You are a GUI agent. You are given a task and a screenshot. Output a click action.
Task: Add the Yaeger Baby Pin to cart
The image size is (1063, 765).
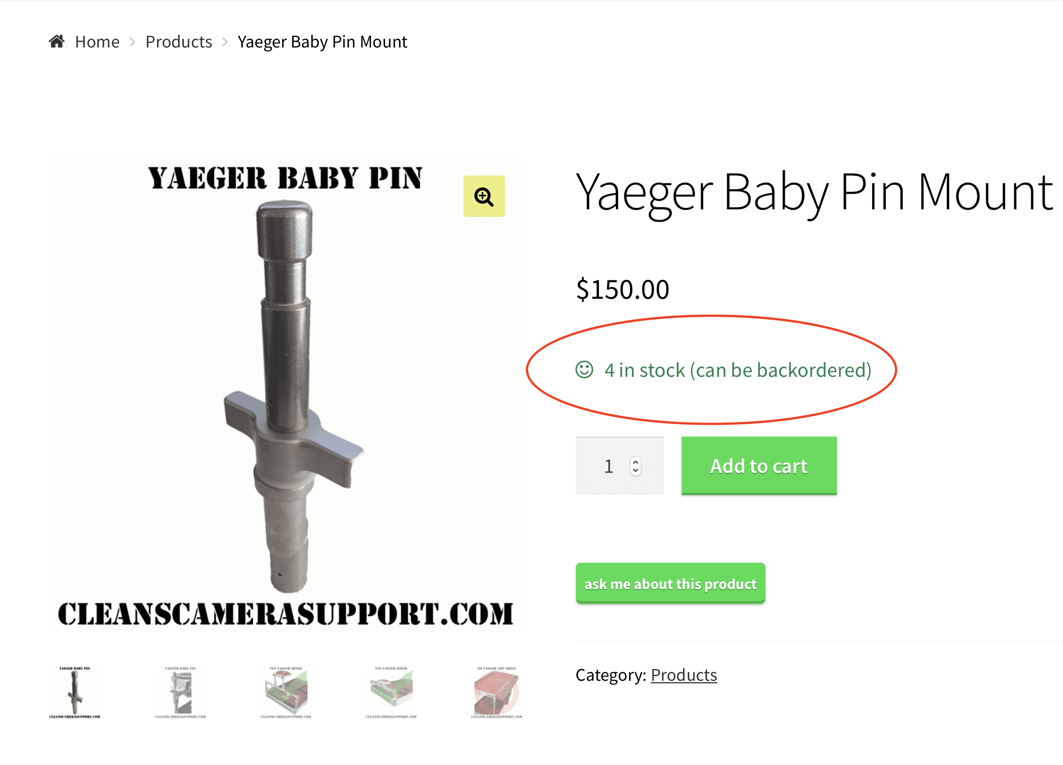(x=759, y=466)
